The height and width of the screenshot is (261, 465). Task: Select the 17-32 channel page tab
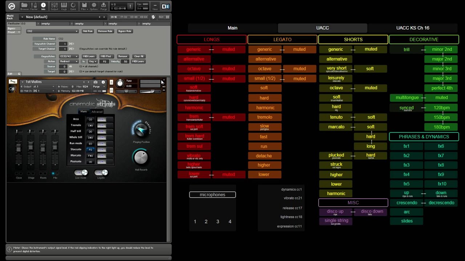point(124,17)
